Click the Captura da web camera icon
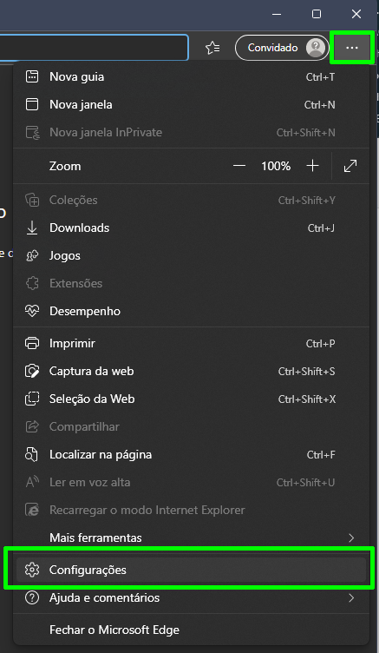 coord(32,371)
